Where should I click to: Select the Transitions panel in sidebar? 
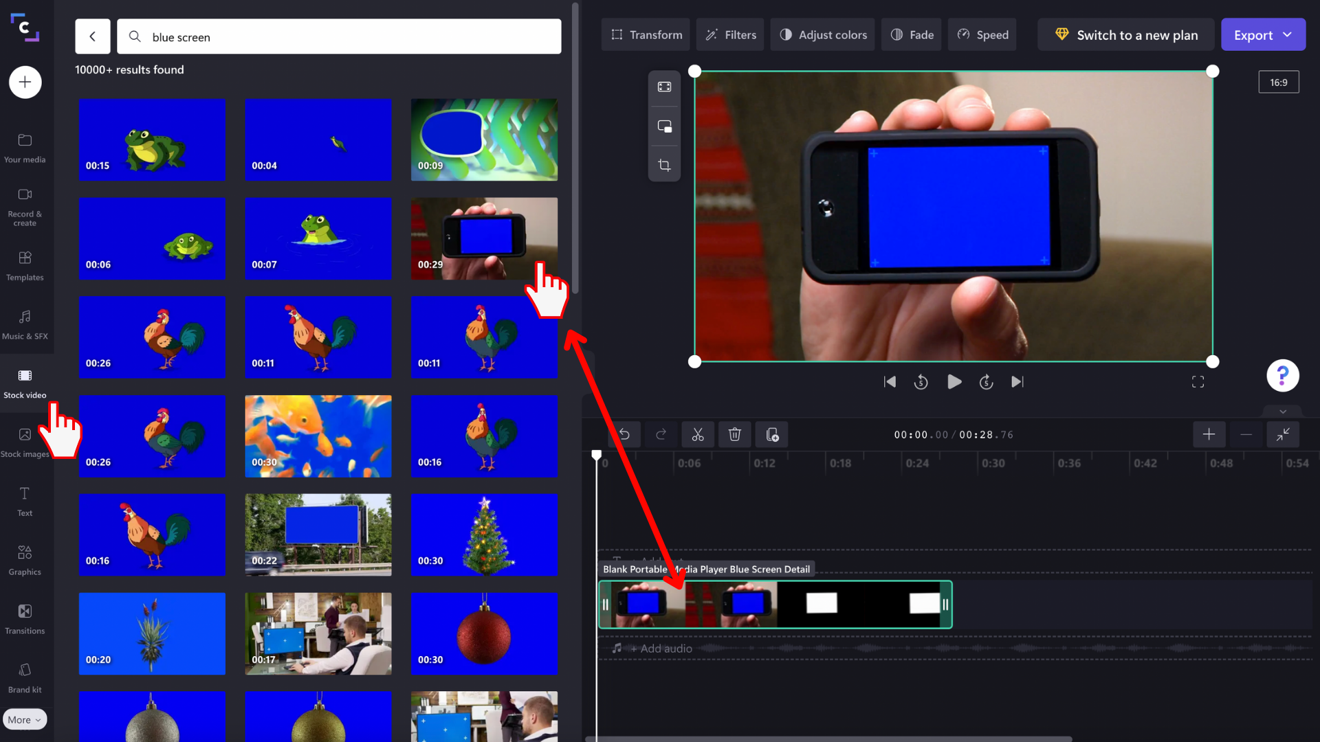(24, 618)
